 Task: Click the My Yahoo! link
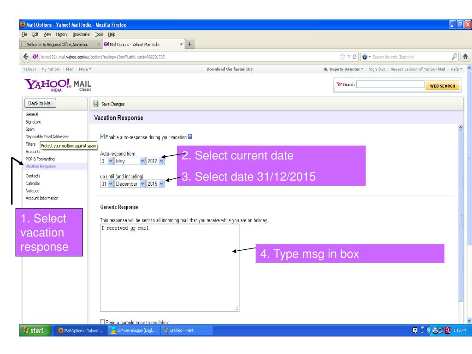(x=51, y=69)
